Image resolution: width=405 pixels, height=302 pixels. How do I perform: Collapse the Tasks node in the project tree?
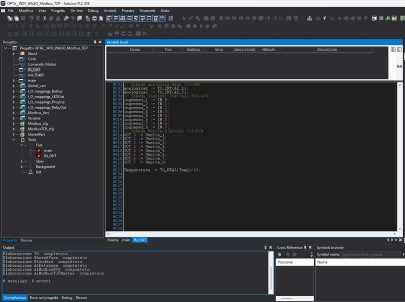pos(14,140)
